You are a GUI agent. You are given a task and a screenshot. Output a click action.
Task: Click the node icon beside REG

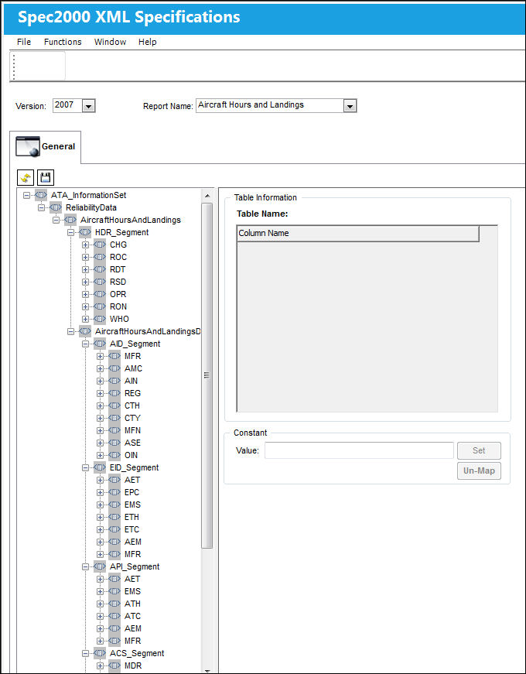pos(114,393)
